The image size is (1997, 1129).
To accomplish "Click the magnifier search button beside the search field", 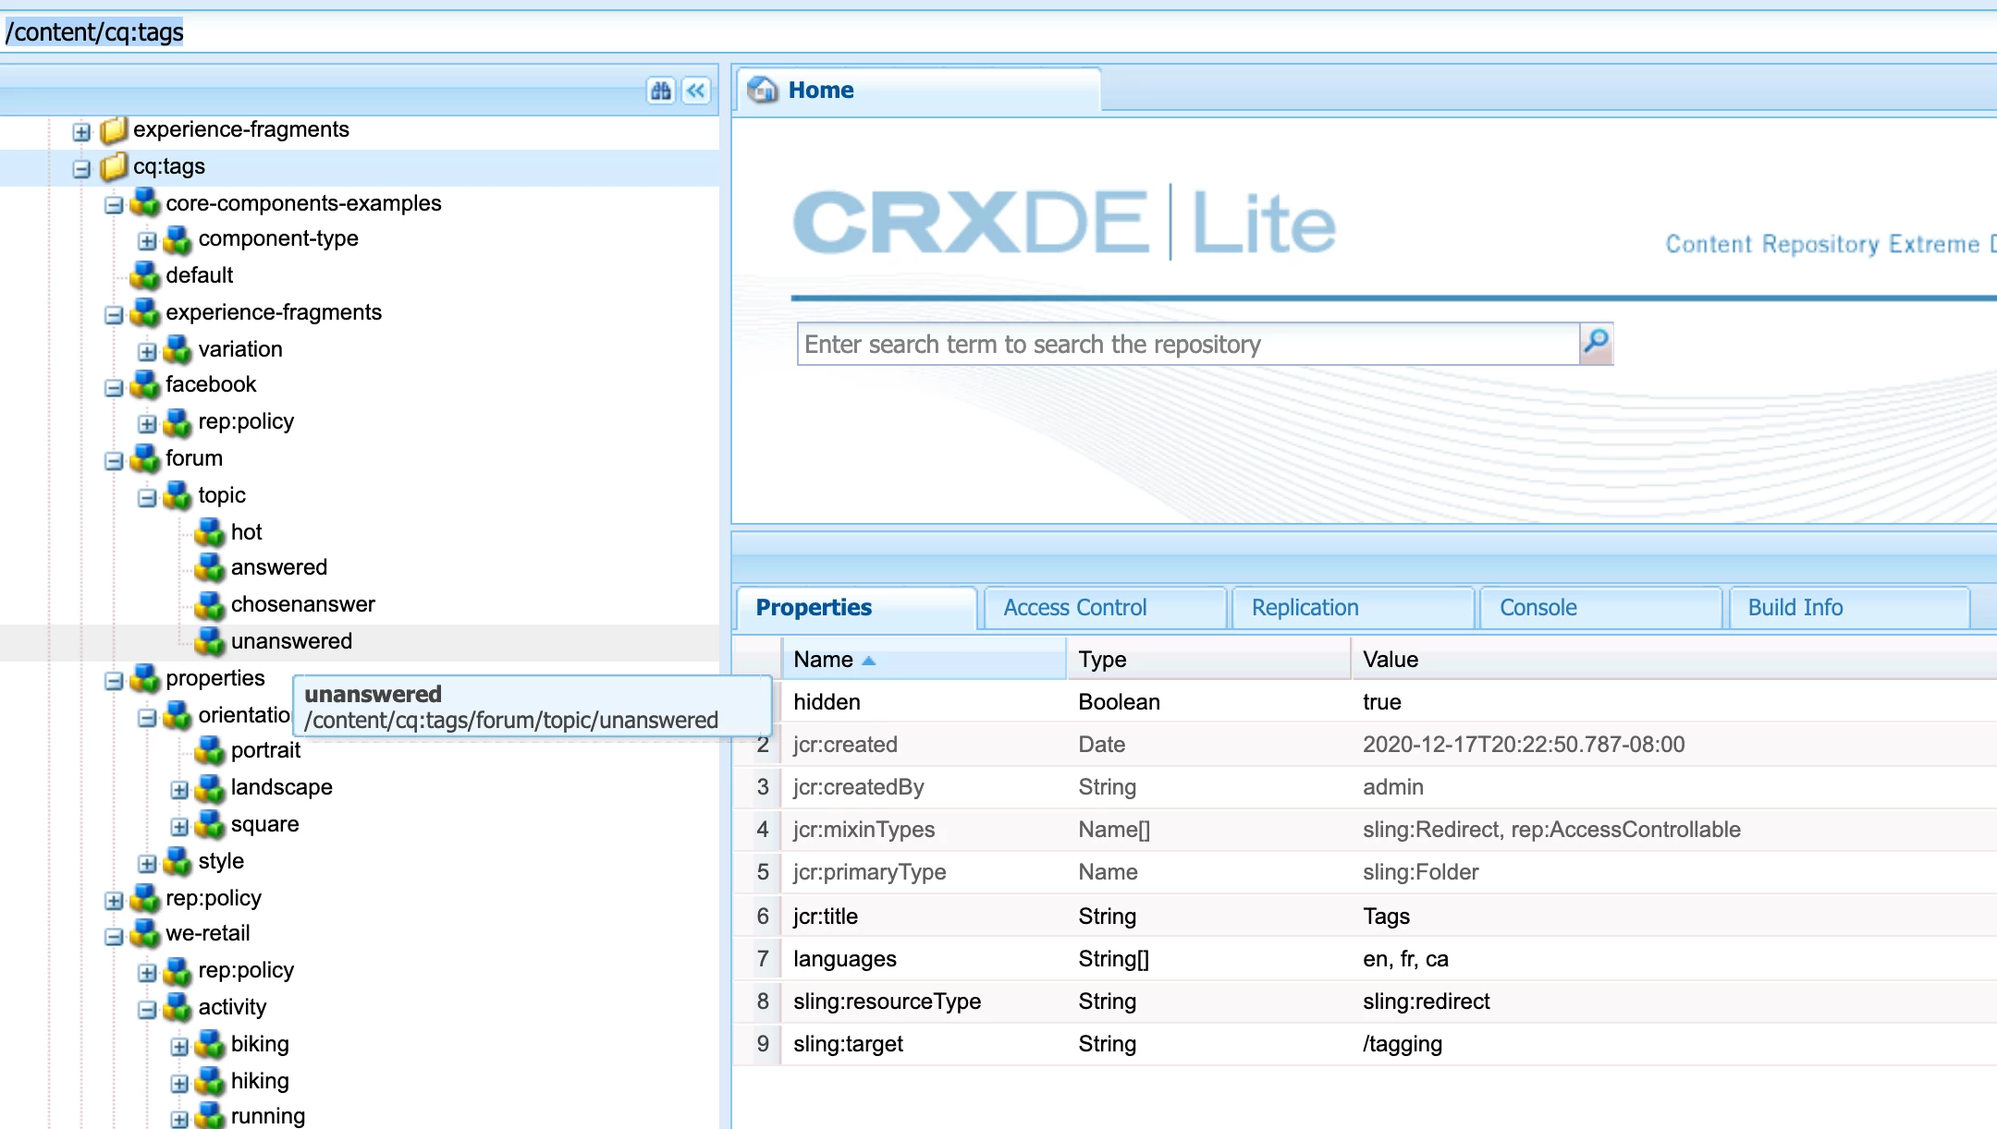I will [x=1596, y=343].
